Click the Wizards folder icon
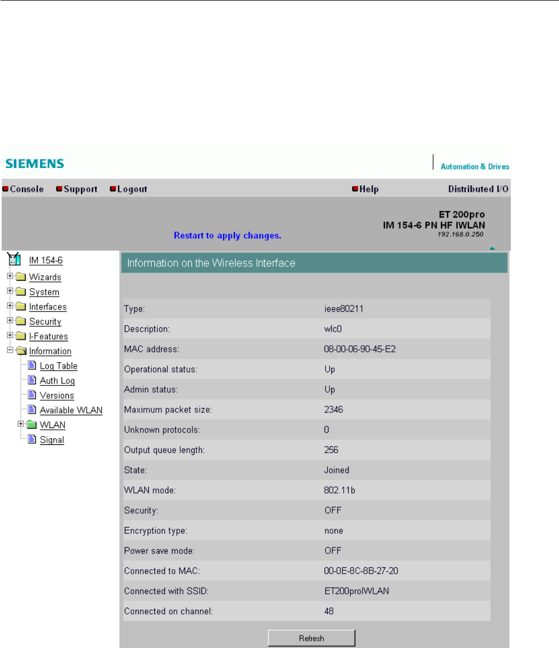Screen dimensions: 559x648 [21, 277]
